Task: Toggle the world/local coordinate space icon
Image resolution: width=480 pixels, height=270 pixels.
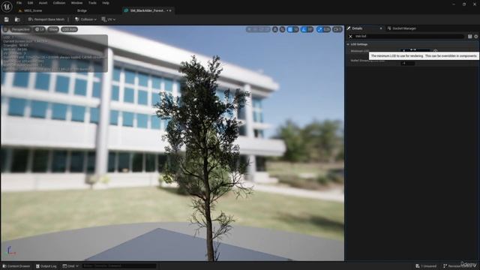Action: (275, 29)
